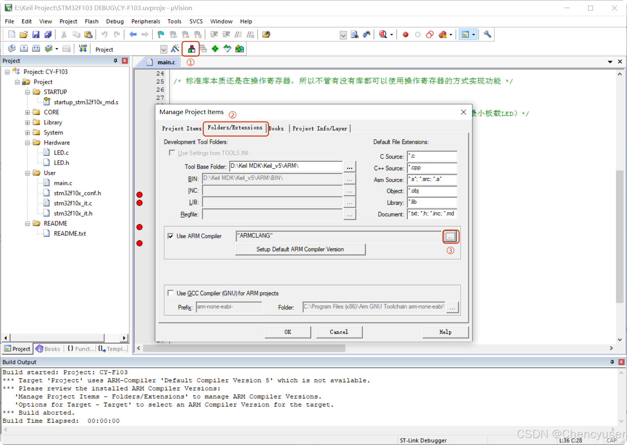Click the Select Software Packs icon
627x445 pixels.
pyautogui.click(x=227, y=49)
